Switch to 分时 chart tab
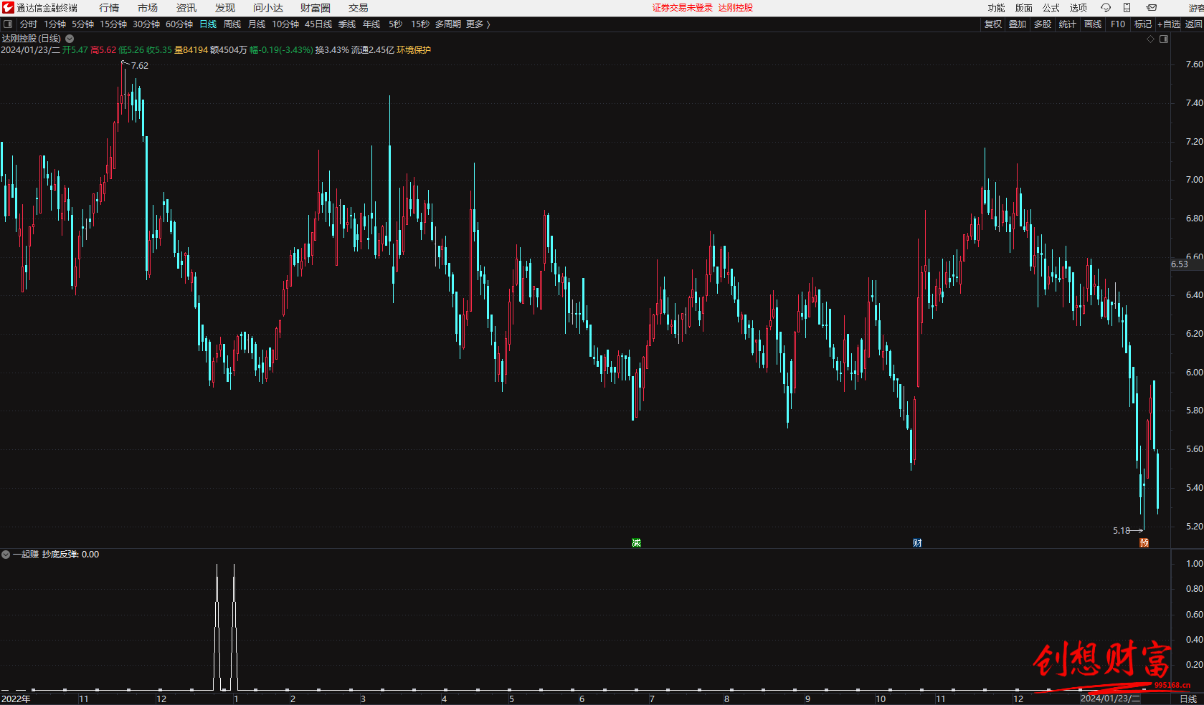Screen dimensions: 1204x705 29,24
